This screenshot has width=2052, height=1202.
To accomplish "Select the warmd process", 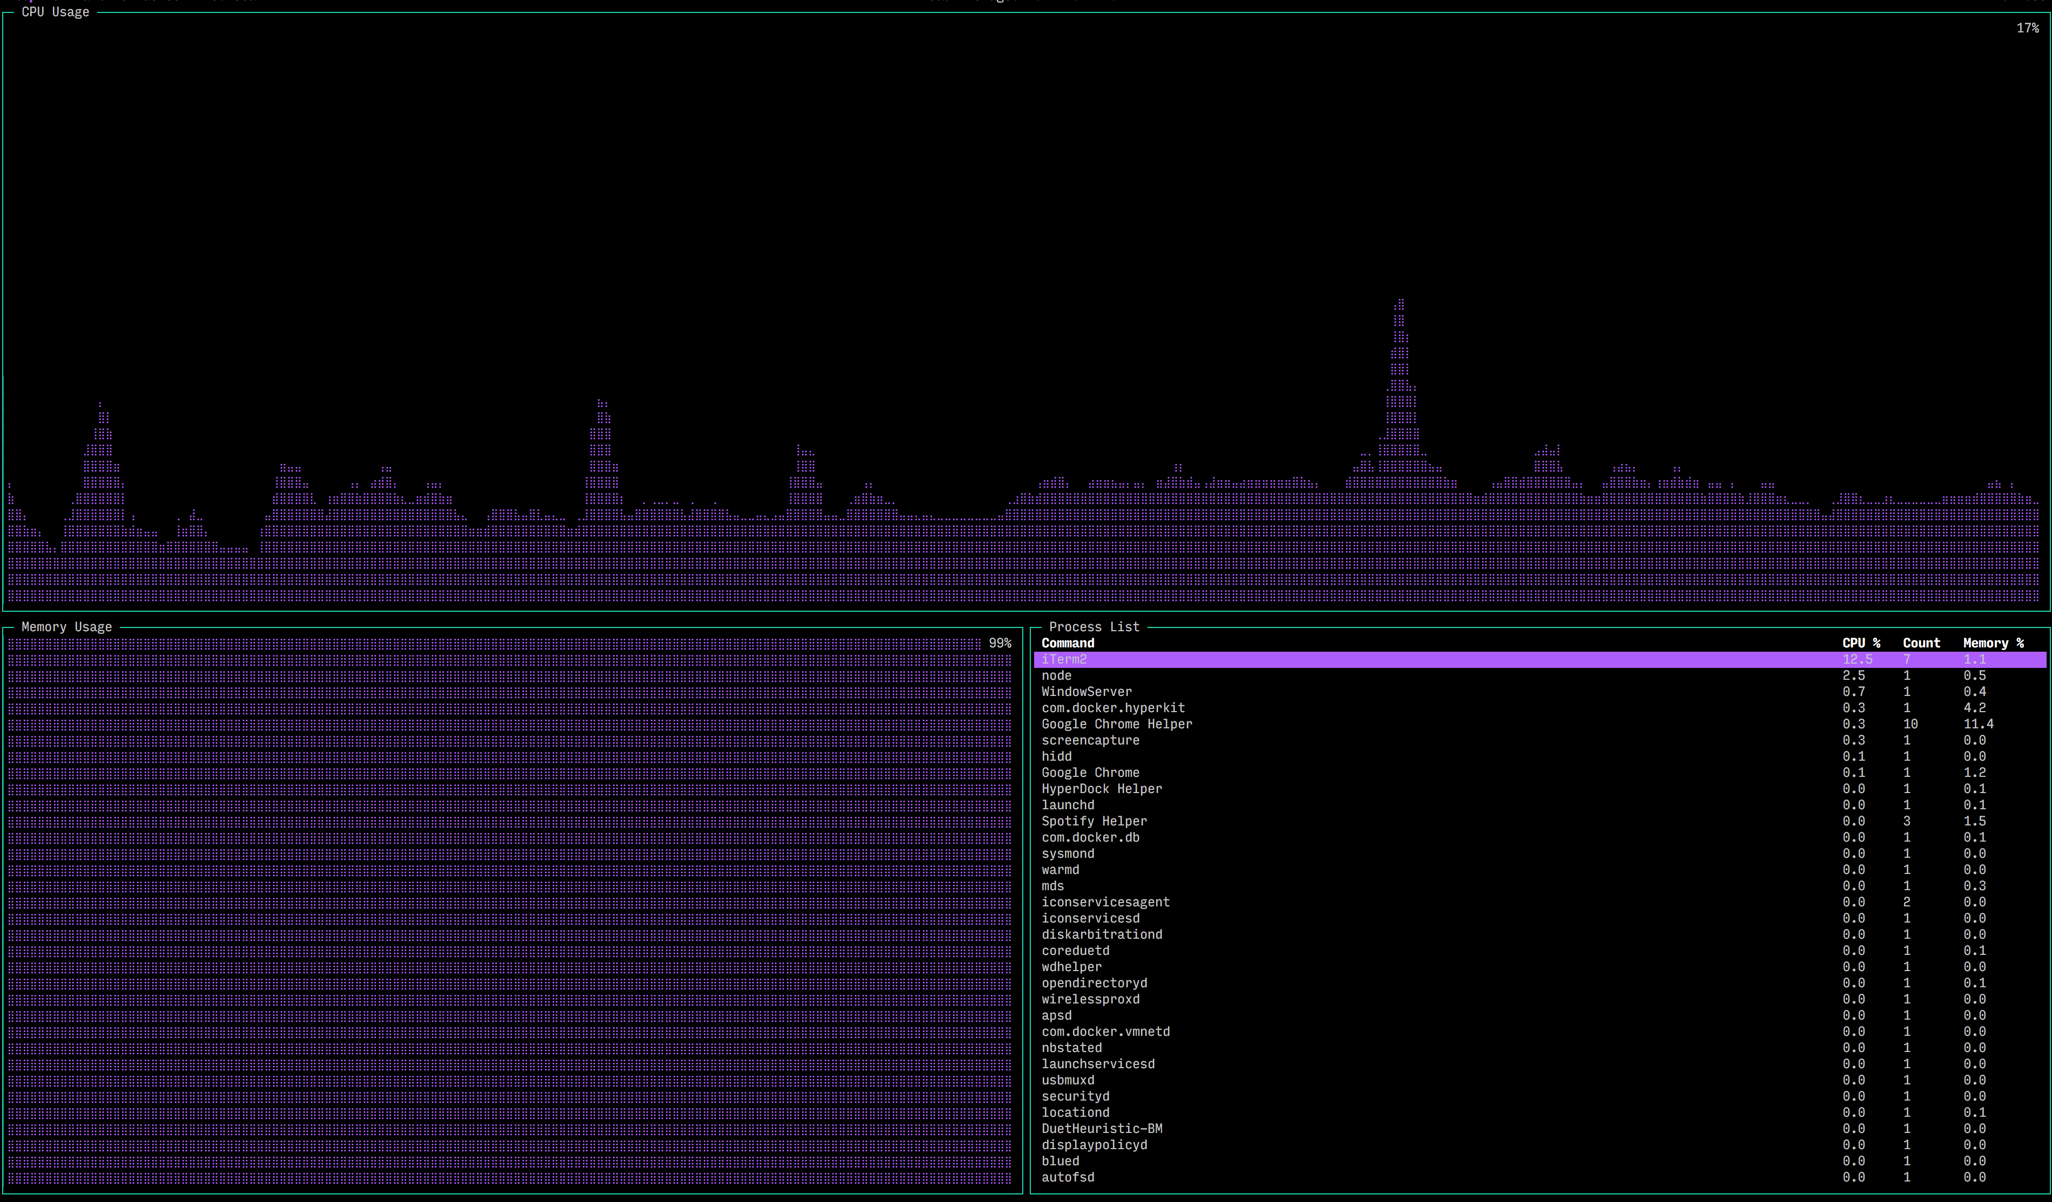I will (1540, 870).
